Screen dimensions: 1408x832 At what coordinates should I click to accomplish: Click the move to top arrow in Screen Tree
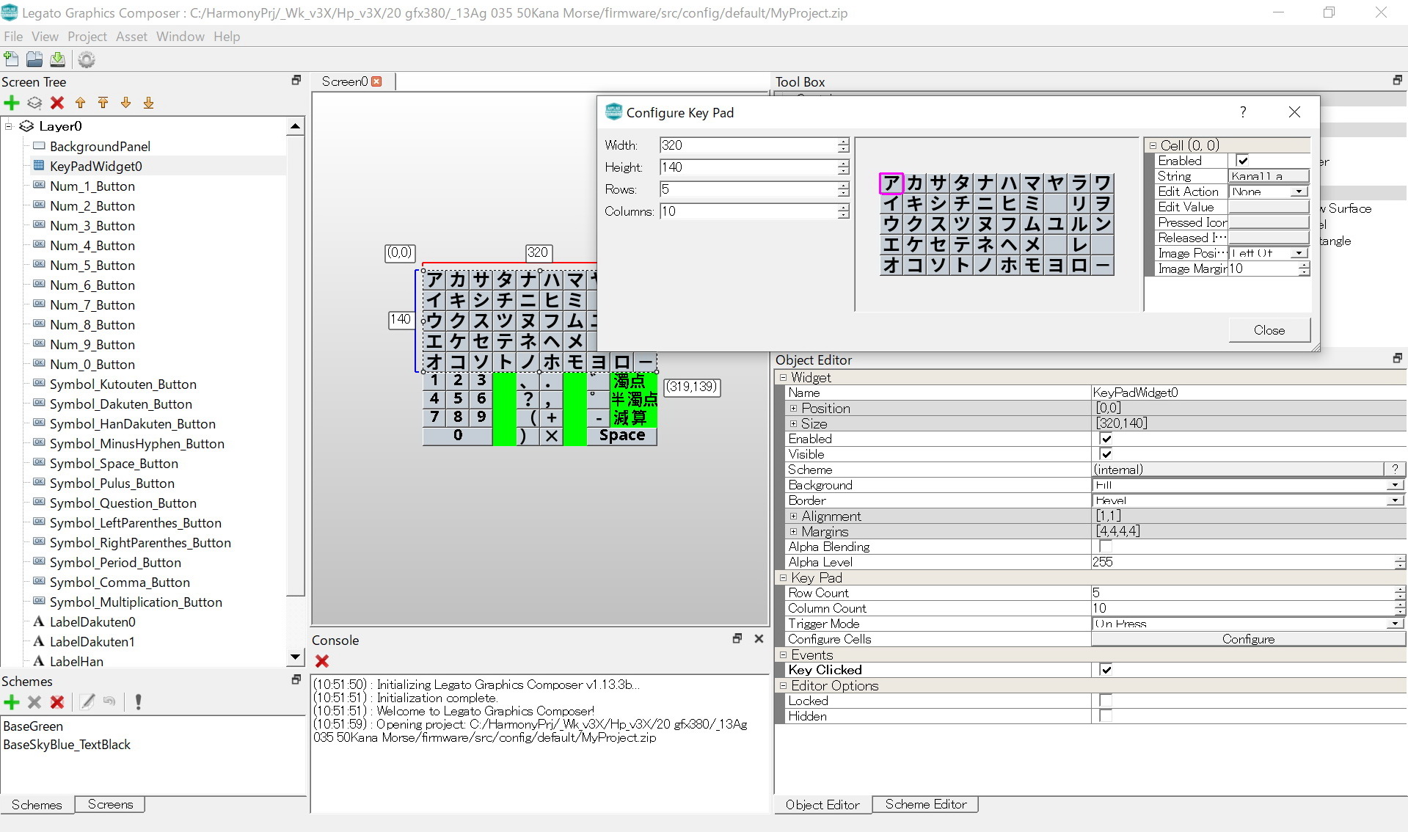103,103
